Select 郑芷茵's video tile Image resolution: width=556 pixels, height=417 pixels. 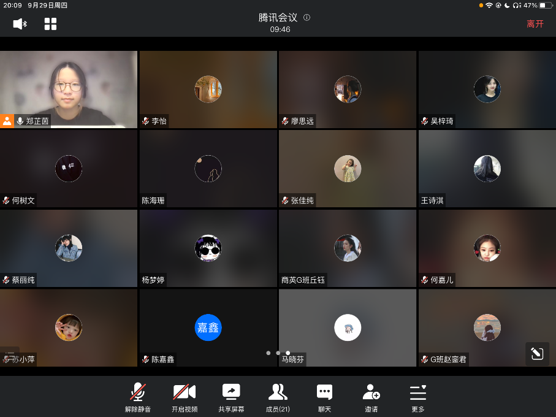[69, 86]
